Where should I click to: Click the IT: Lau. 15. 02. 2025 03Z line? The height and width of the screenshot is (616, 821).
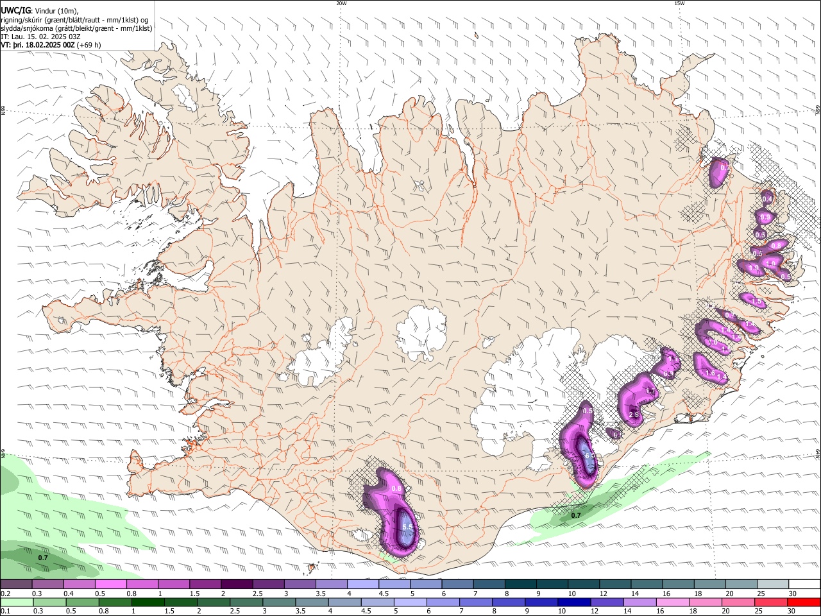click(40, 37)
